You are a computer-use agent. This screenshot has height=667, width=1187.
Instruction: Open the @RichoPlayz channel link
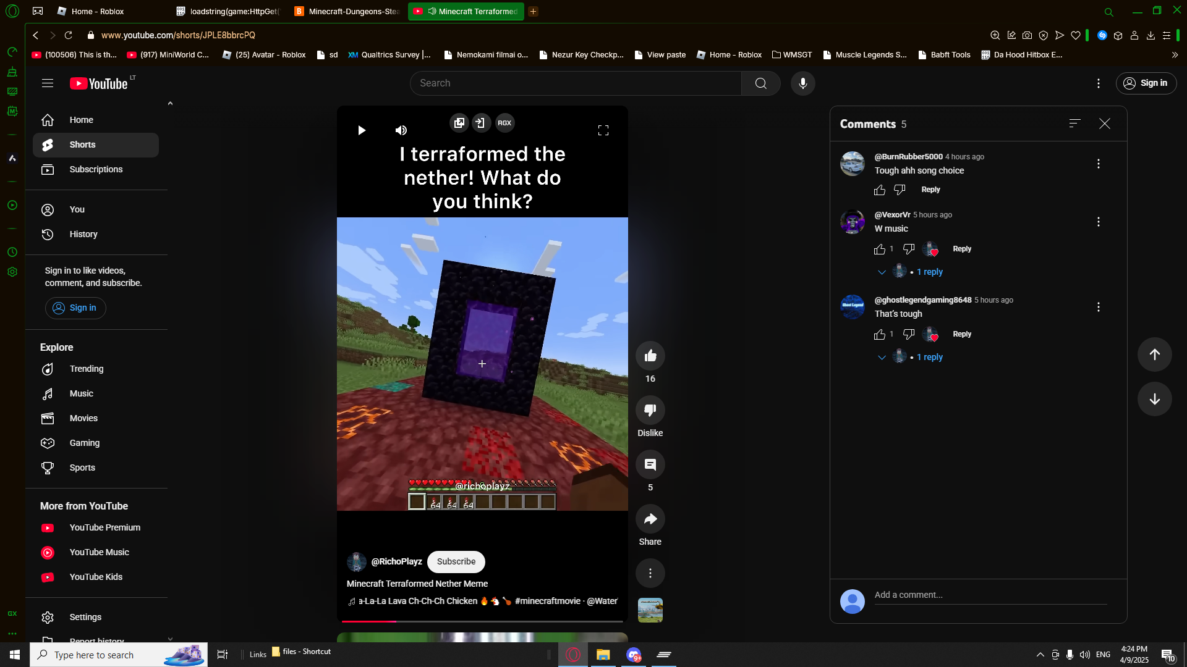tap(396, 562)
